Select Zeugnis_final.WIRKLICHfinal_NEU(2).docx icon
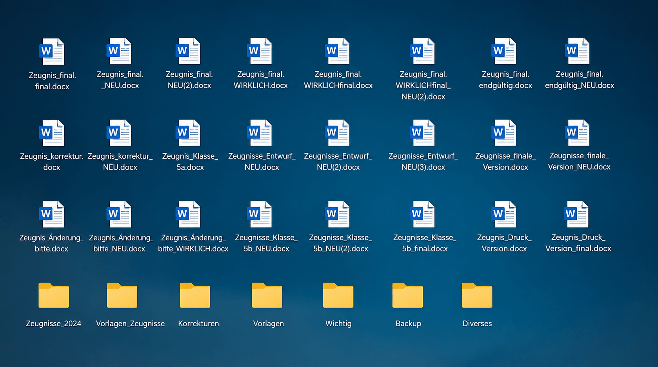Screen dimensions: 658x367 click(x=422, y=51)
